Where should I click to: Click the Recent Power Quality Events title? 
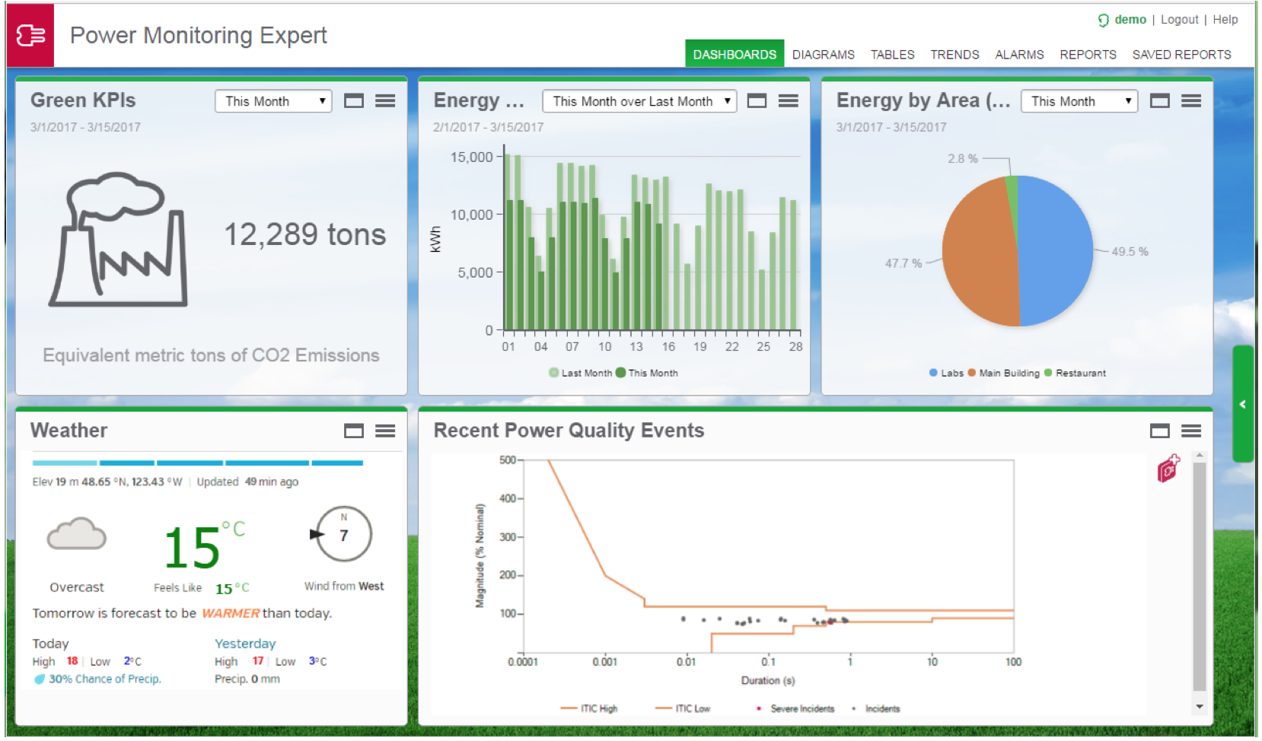[569, 431]
